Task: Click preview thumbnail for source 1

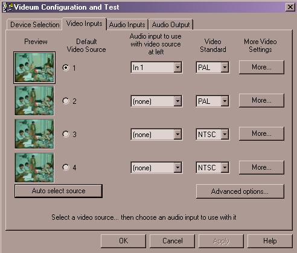Action: click(x=34, y=68)
